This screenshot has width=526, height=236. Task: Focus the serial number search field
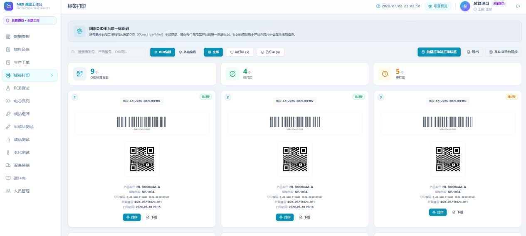point(107,52)
